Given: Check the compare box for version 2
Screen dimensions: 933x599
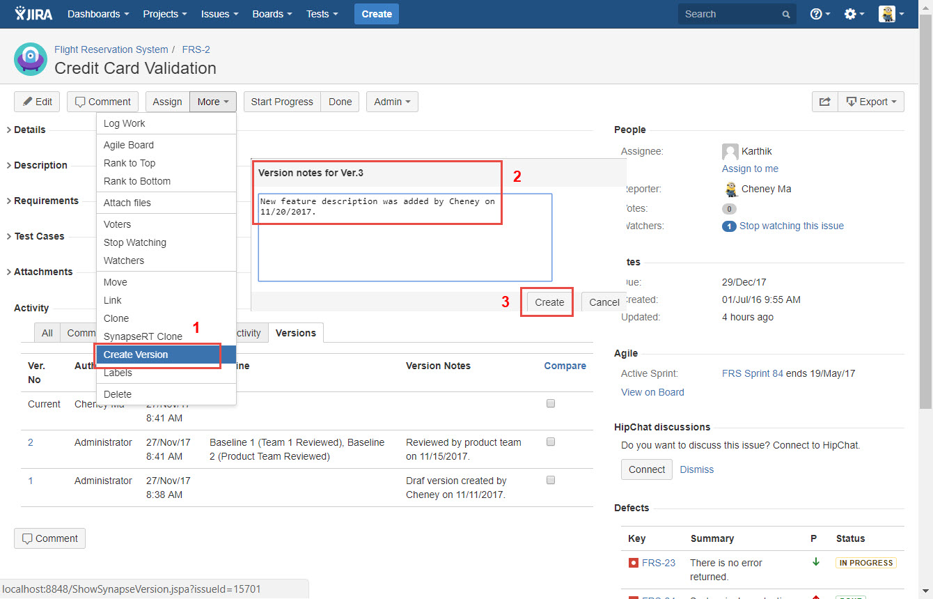Looking at the screenshot, I should coord(551,442).
